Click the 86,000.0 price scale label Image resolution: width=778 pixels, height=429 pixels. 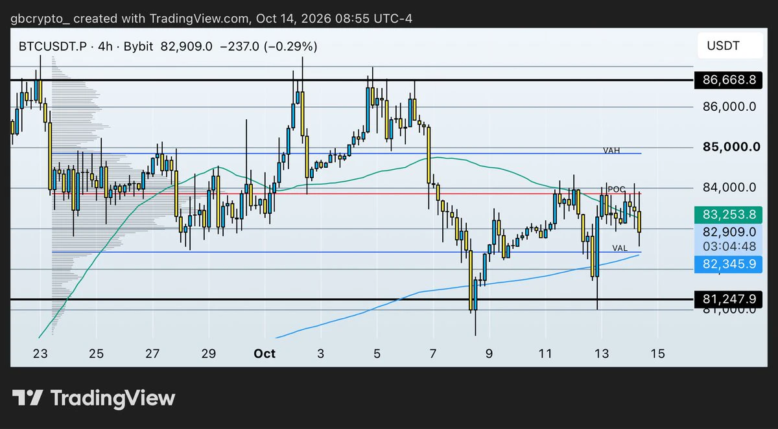click(729, 107)
